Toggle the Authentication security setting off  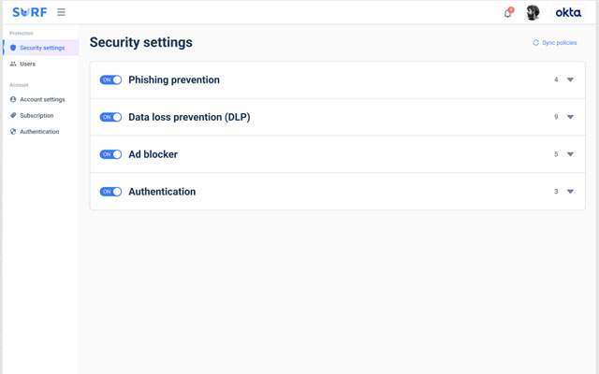[110, 192]
